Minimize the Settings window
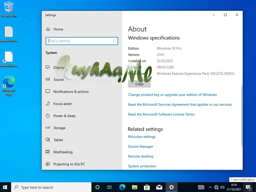 [x=214, y=15]
